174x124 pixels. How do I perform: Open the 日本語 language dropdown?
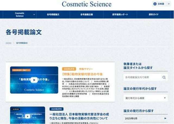pyautogui.click(x=161, y=4)
